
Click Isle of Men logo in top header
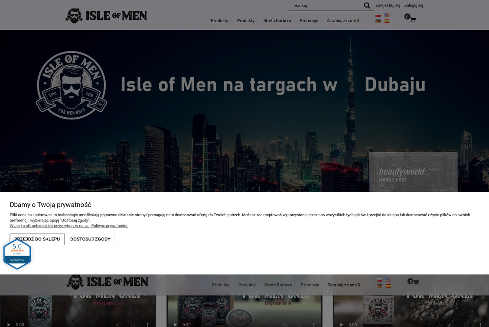[106, 16]
